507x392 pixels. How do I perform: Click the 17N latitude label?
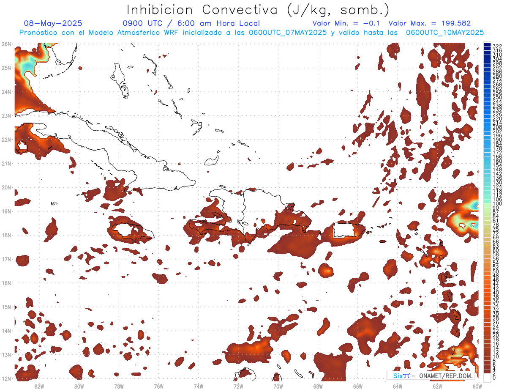point(6,259)
